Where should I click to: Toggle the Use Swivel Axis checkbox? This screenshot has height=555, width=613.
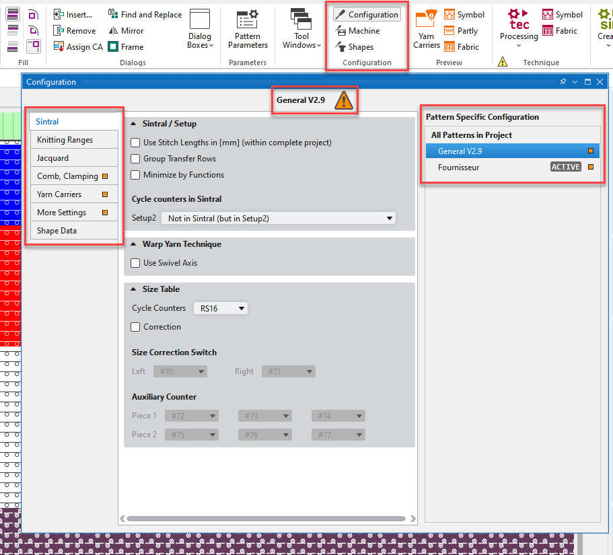(136, 263)
